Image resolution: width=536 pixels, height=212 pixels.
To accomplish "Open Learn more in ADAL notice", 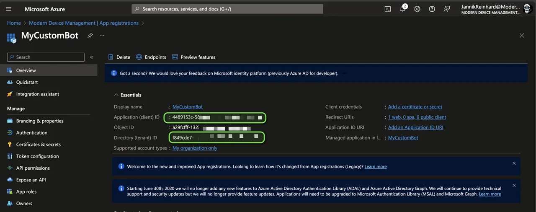I will [490, 194].
